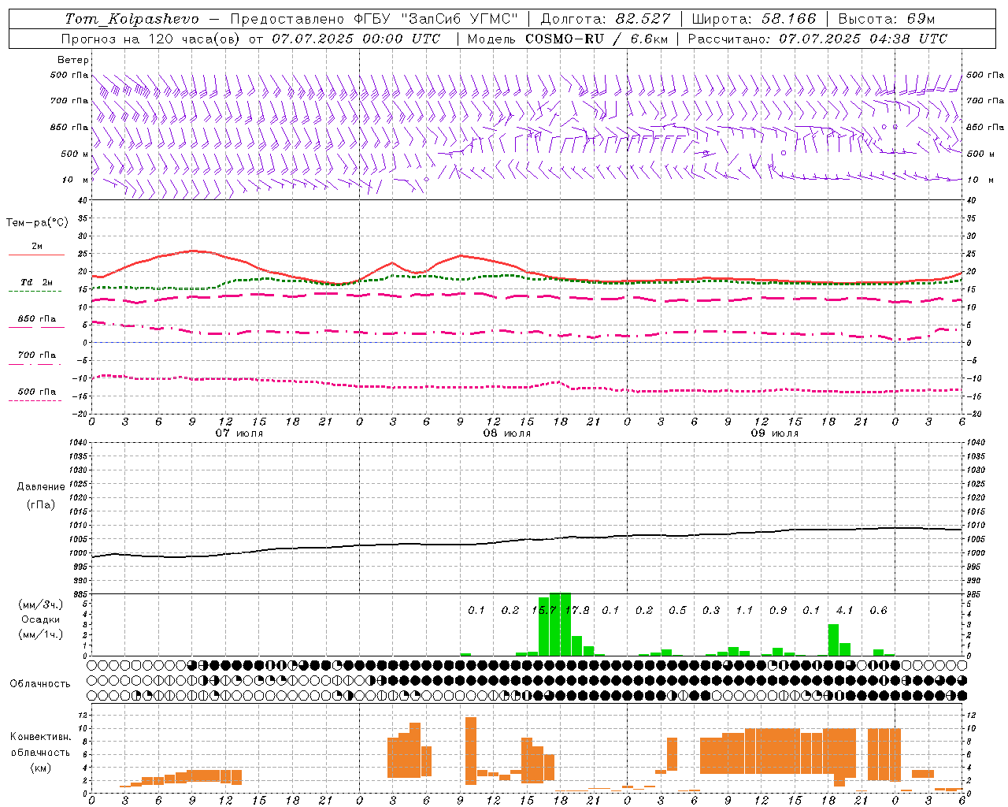Click the green precipitation bar under '4.1'
Viewport: 1008px width, 807px height.
point(833,640)
